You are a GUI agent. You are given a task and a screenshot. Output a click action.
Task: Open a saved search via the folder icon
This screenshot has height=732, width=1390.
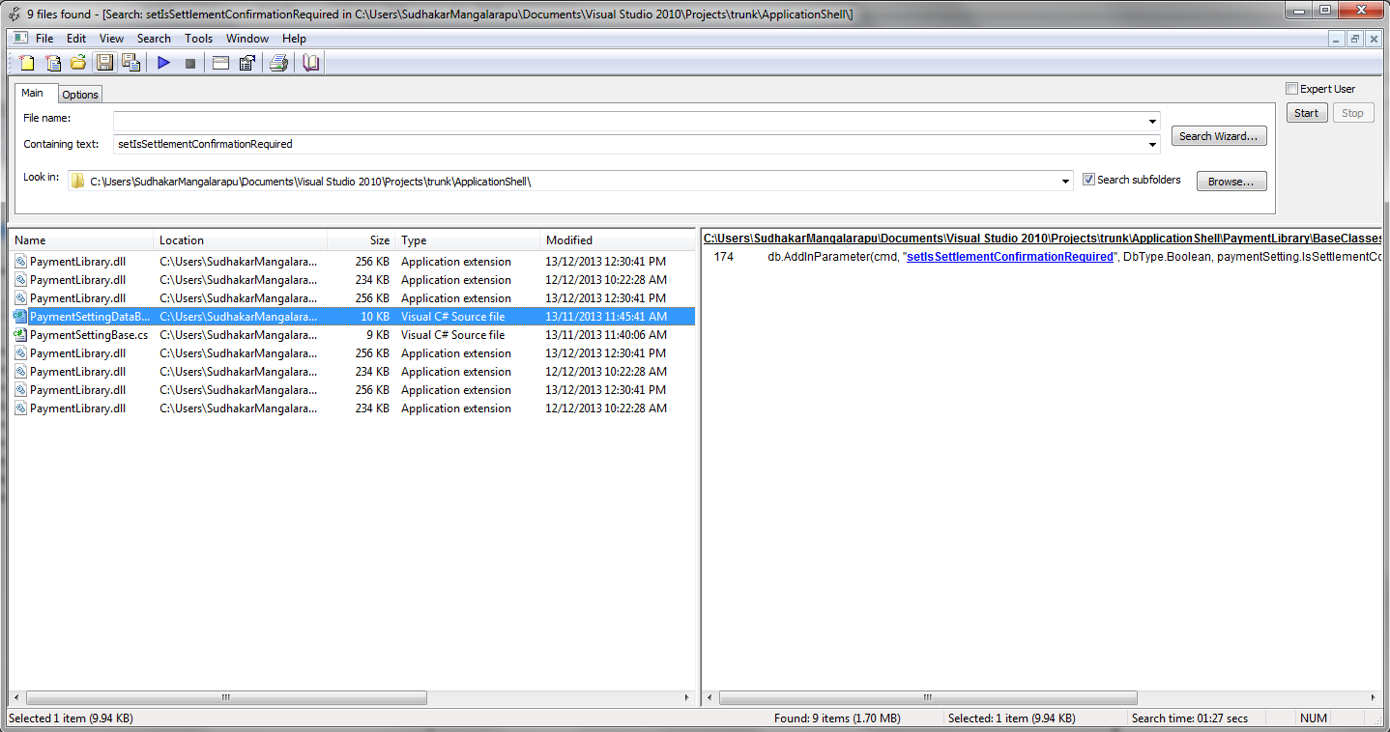pyautogui.click(x=77, y=62)
